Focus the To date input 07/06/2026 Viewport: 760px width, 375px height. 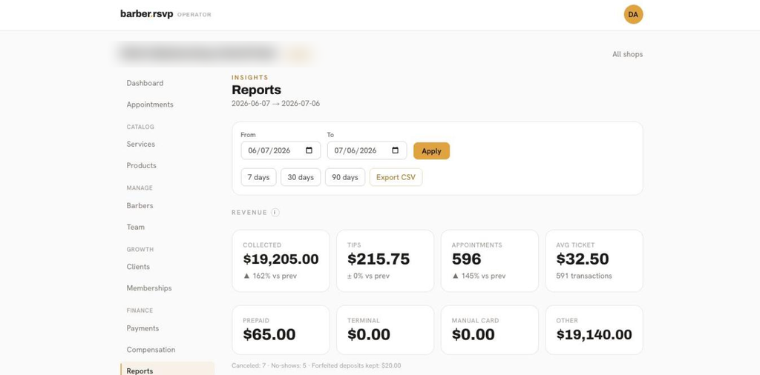pos(367,150)
